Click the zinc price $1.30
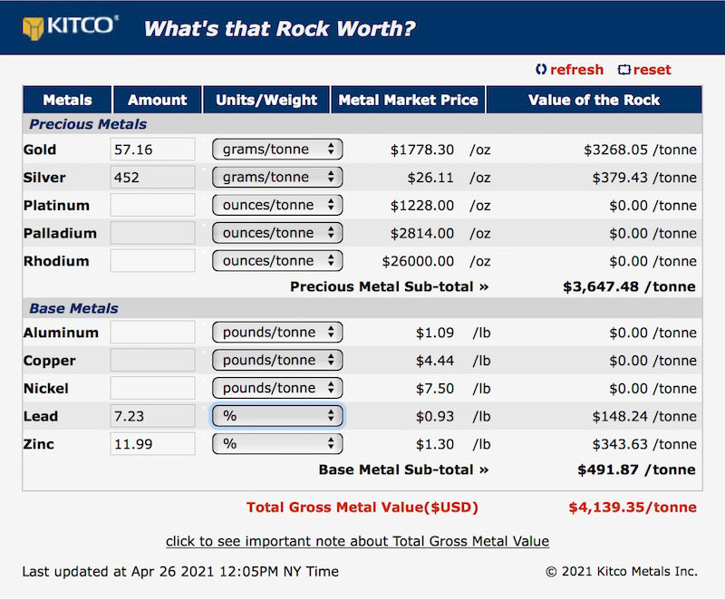This screenshot has width=725, height=600. coord(435,444)
